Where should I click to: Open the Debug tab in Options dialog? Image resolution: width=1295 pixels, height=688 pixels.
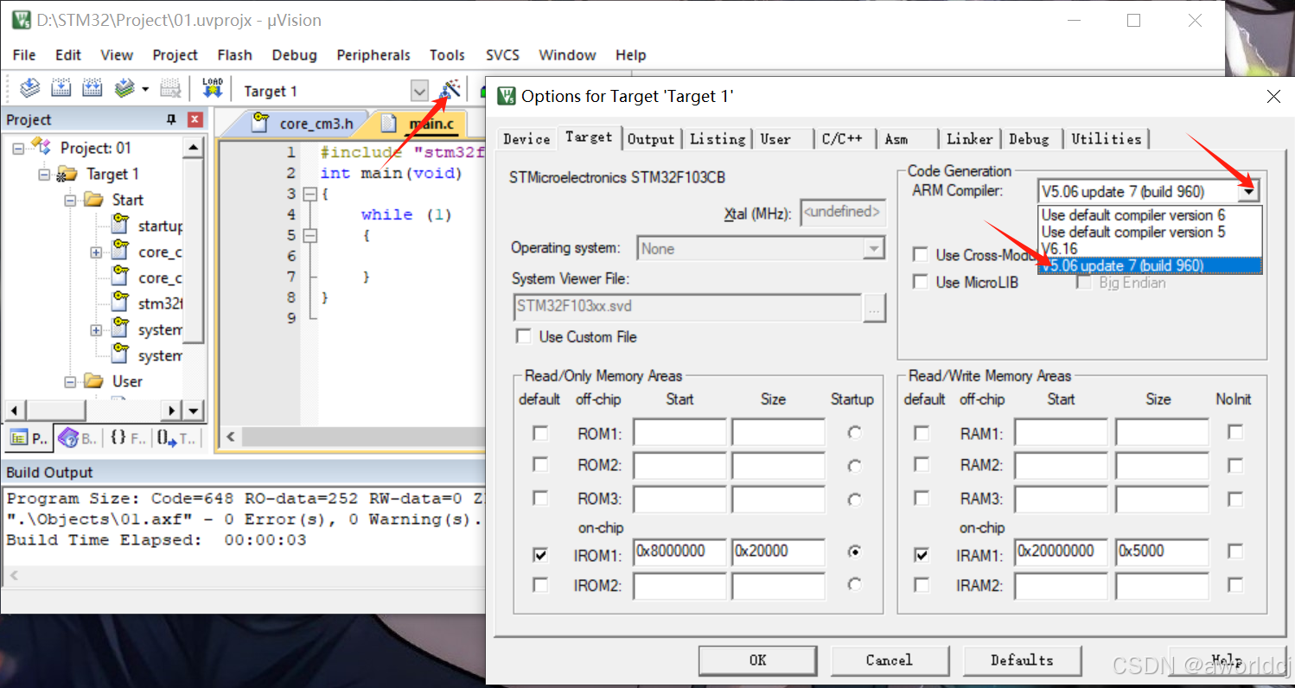click(1029, 138)
